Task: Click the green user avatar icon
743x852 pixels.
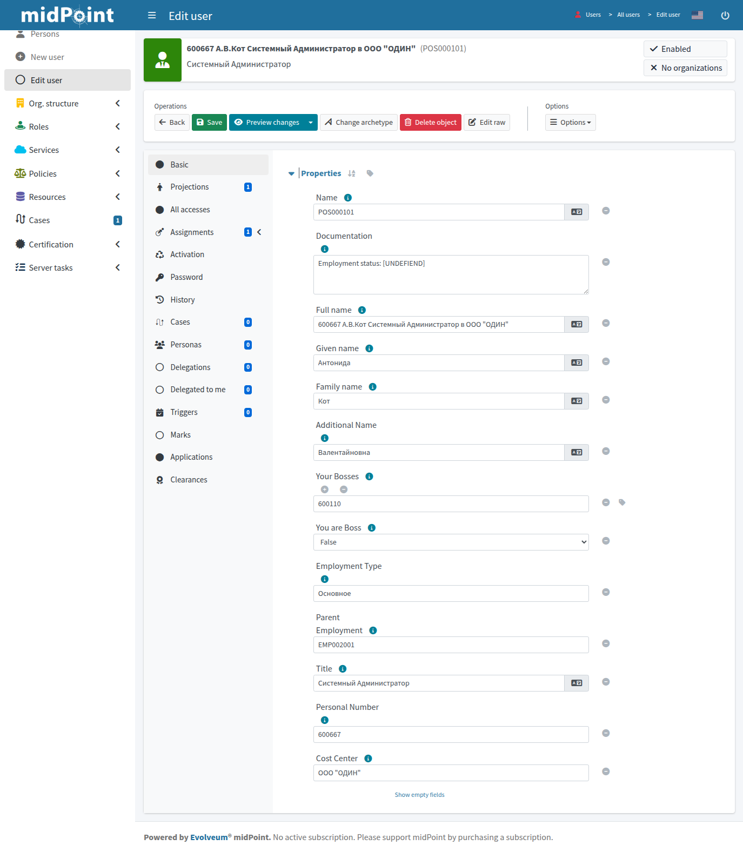Action: click(163, 60)
